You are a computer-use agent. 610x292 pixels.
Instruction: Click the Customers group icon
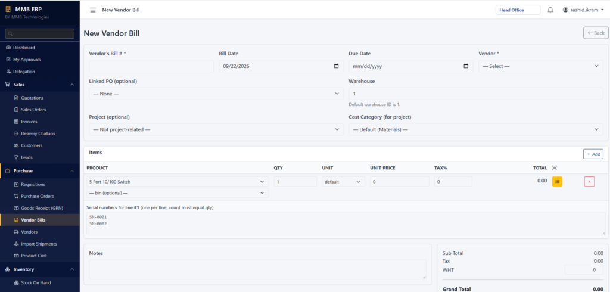click(x=16, y=145)
